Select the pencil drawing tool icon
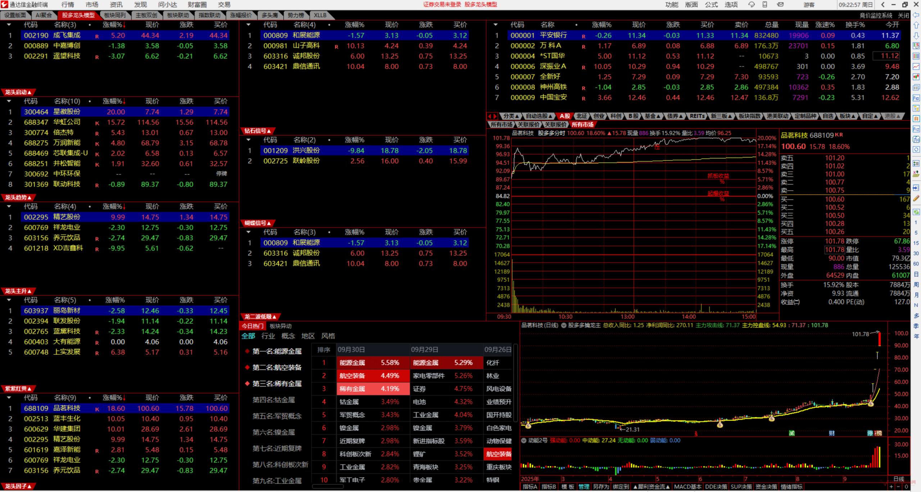Viewport: 921px width, 492px height. (916, 198)
